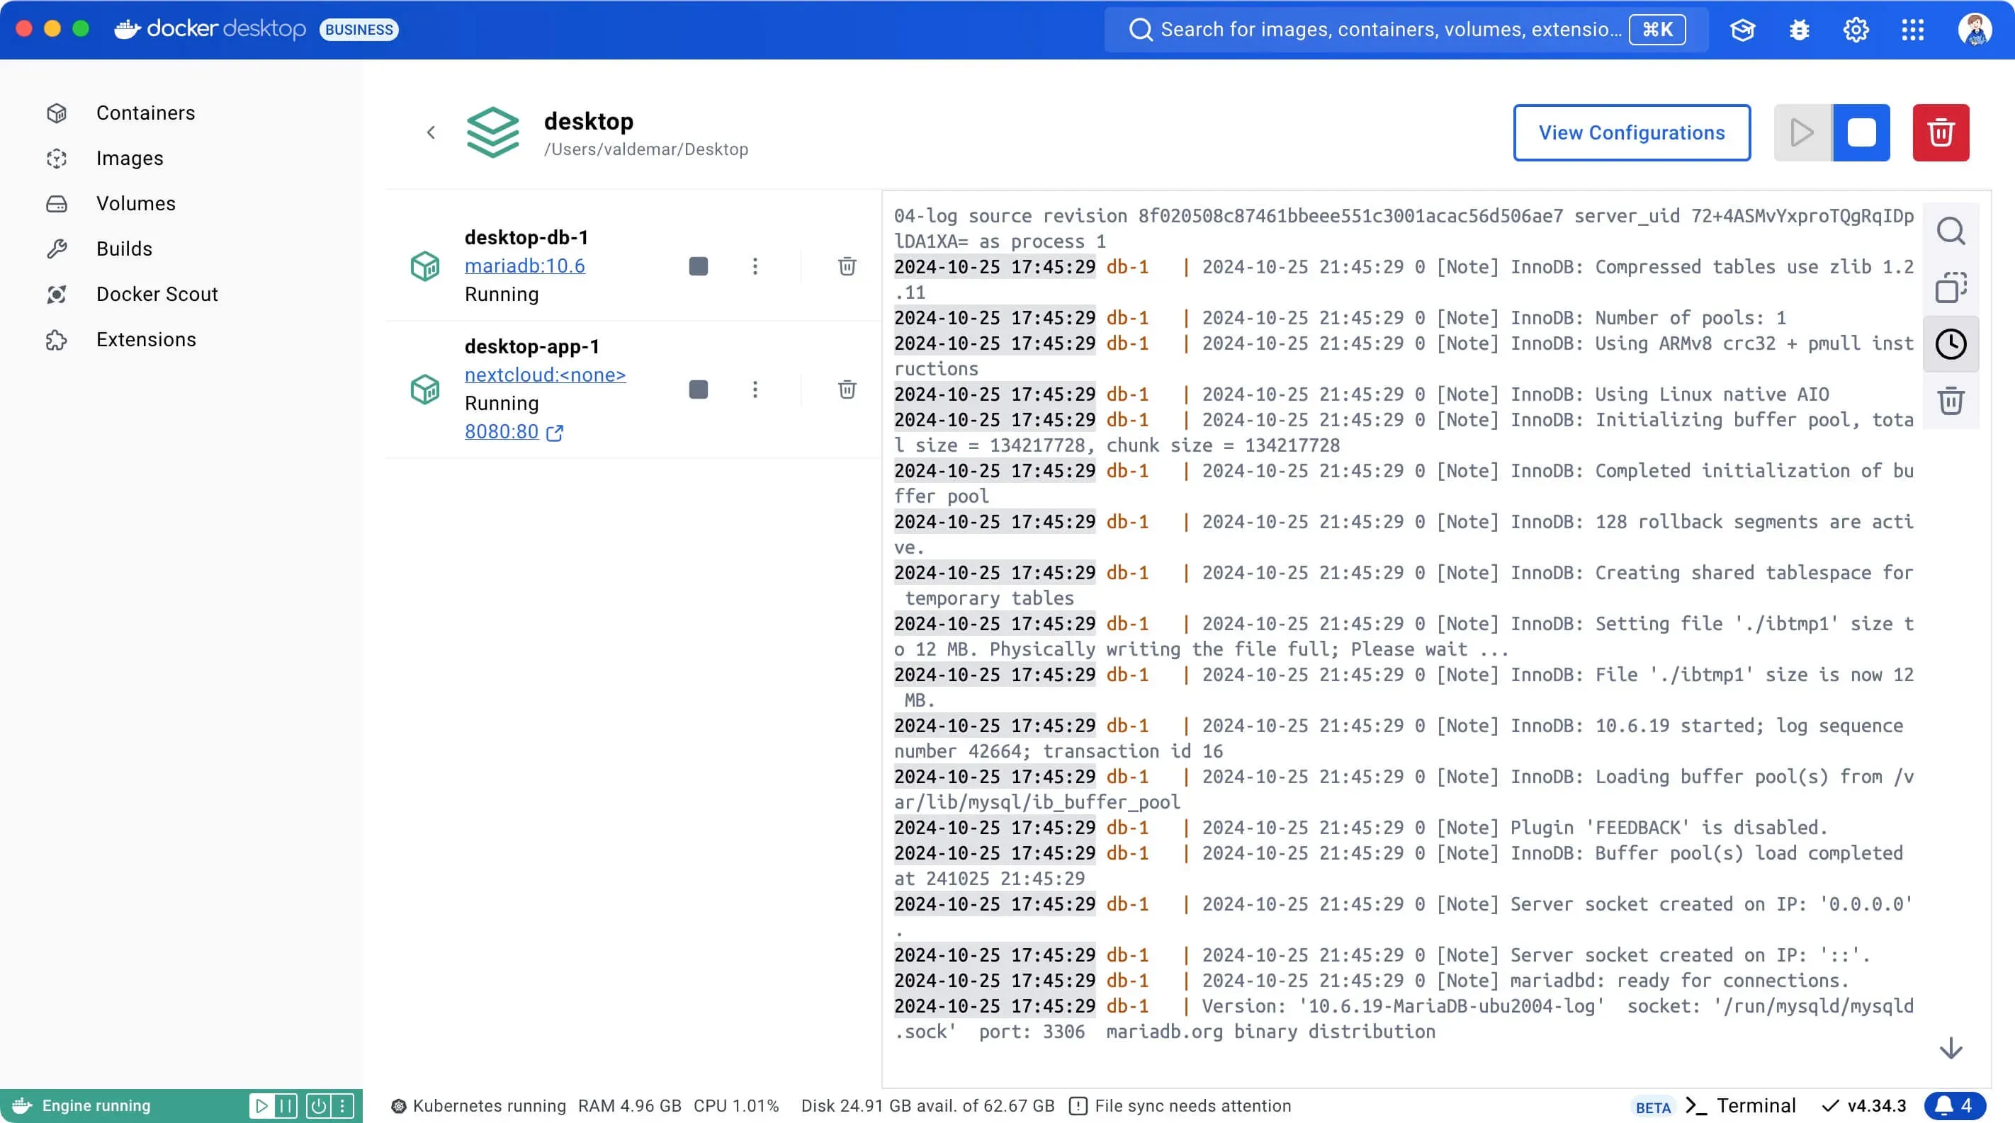The image size is (2015, 1123).
Task: Open the File sync needs attention notice
Action: click(1180, 1106)
